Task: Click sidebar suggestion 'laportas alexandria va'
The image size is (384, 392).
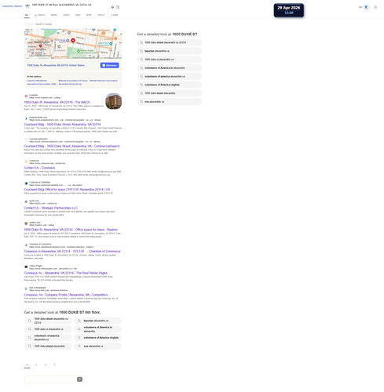Action: [170, 51]
